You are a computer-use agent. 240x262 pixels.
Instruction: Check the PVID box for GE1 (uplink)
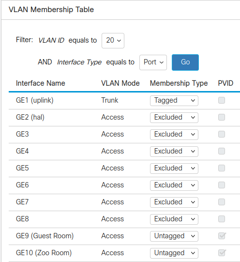[222, 100]
